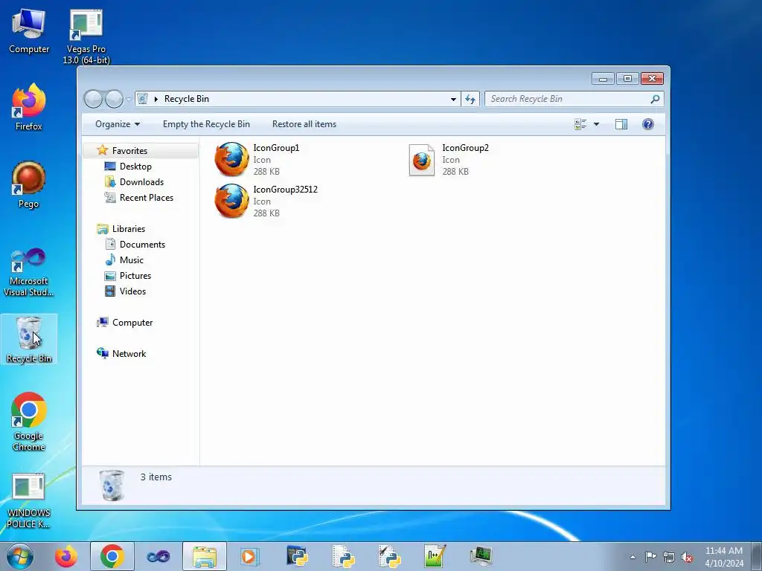Click Firefox in the taskbar
The height and width of the screenshot is (571, 762).
(66, 556)
